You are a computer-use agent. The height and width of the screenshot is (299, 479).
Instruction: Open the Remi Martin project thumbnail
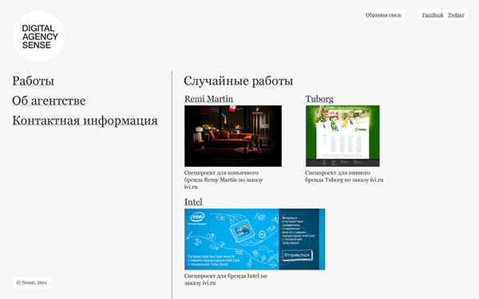[x=233, y=136]
